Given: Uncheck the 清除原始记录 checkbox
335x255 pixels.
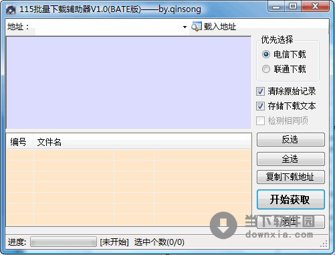Looking at the screenshot, I should pos(260,91).
